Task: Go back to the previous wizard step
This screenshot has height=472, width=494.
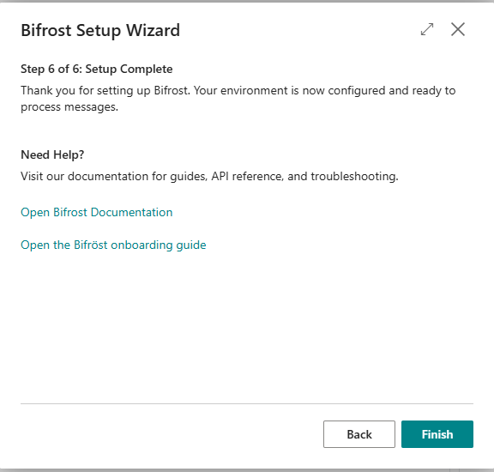Action: (359, 434)
